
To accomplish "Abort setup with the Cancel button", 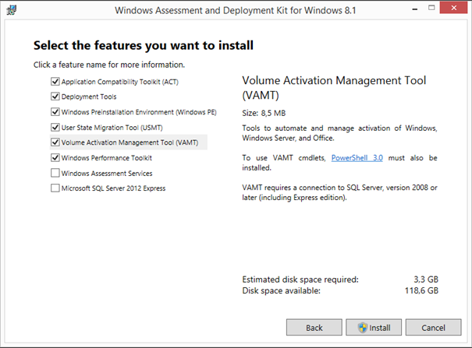I will [x=433, y=327].
